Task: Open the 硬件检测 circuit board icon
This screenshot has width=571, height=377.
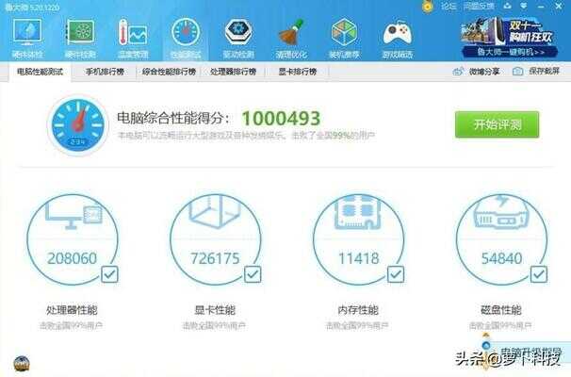Action: [80, 32]
